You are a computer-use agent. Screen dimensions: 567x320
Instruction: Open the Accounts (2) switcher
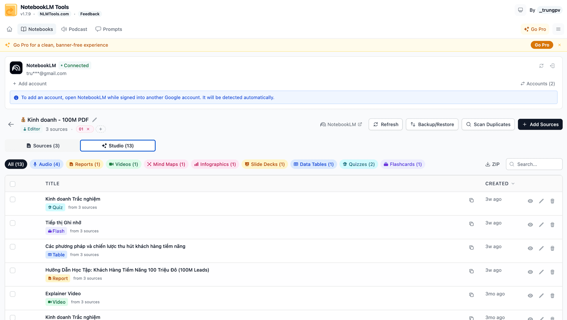coord(537,84)
